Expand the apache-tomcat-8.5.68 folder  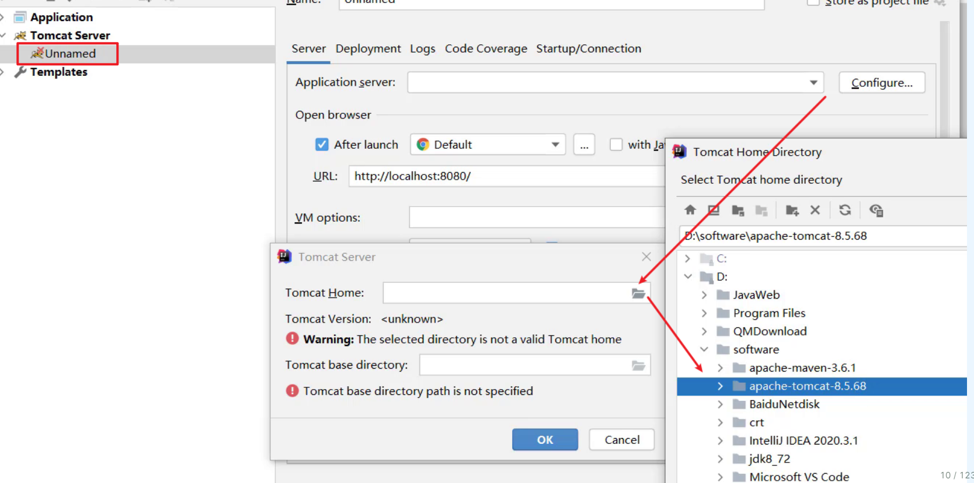point(720,386)
